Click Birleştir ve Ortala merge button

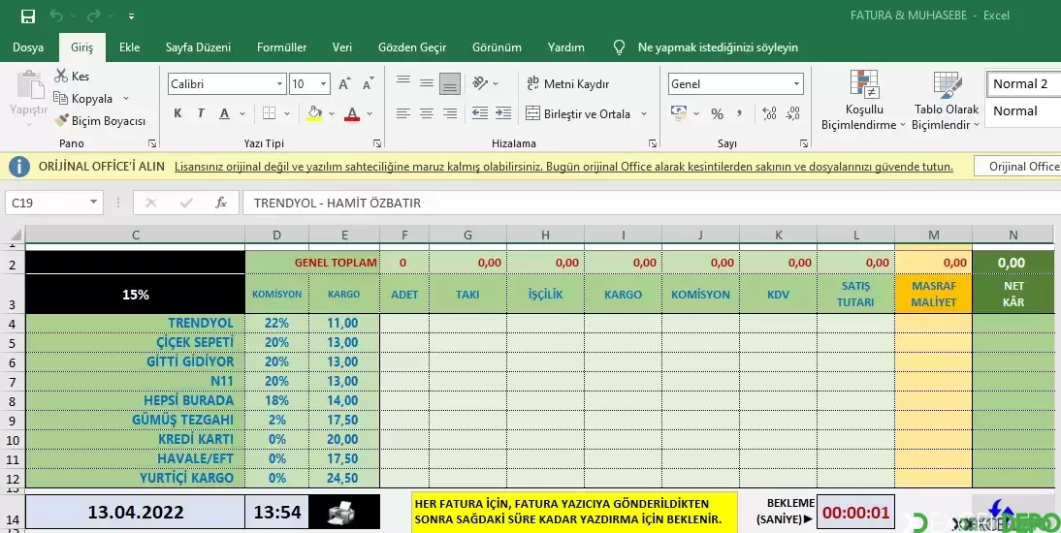(x=577, y=113)
